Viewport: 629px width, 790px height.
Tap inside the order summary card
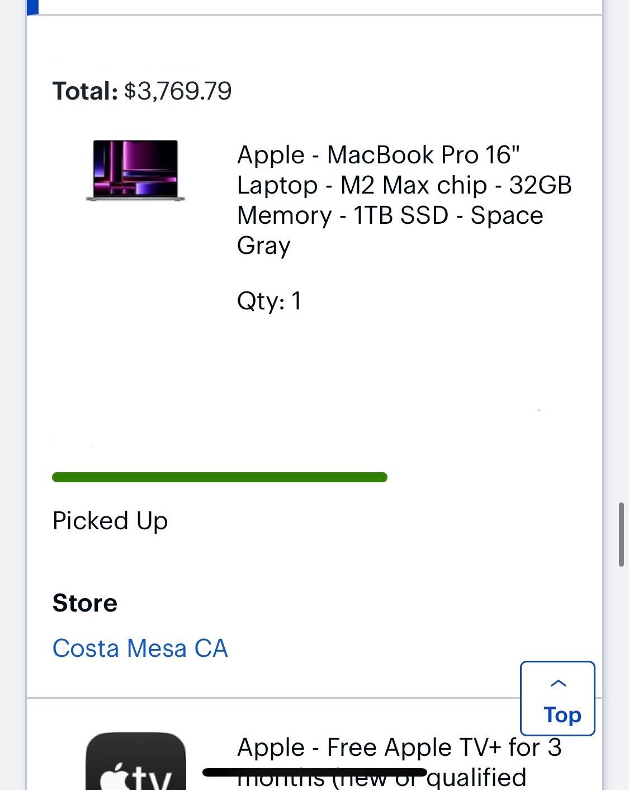coord(314,392)
